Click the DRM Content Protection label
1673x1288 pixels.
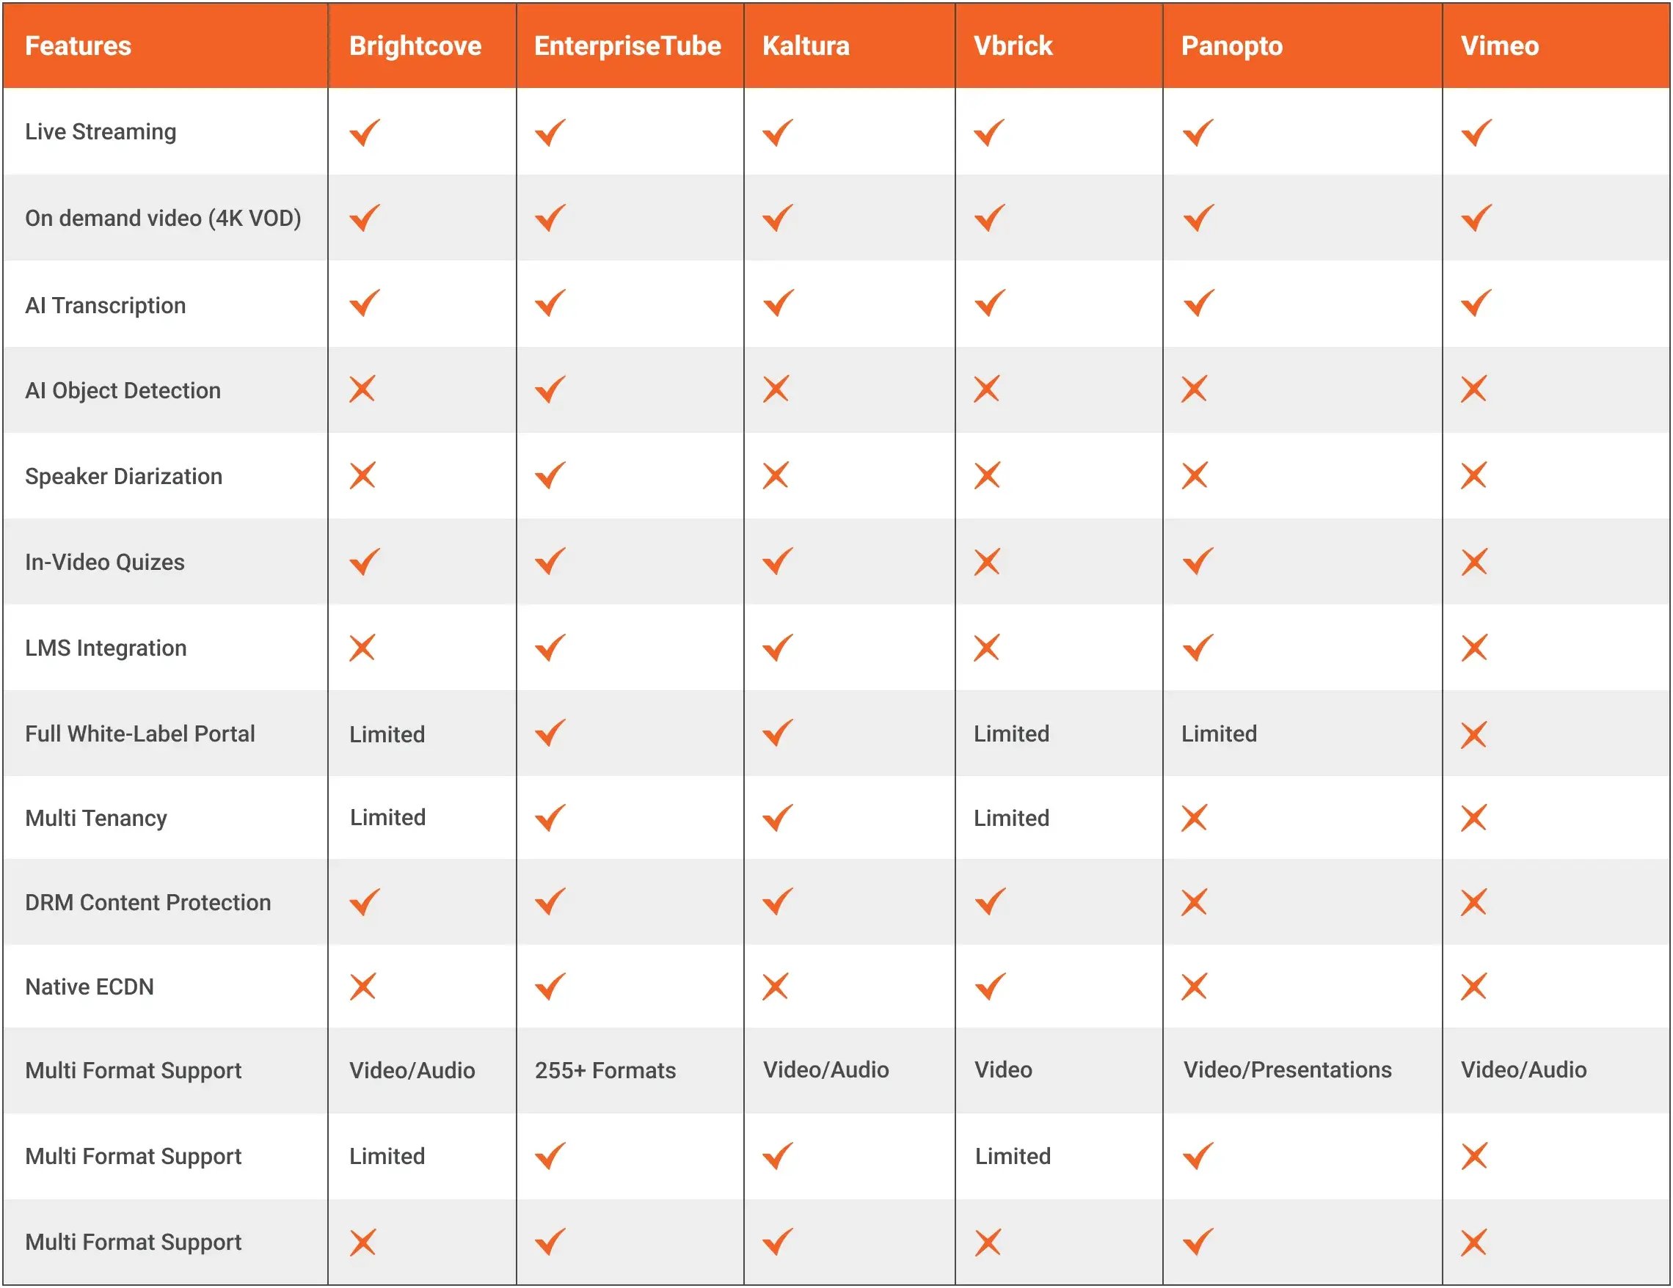tap(147, 902)
